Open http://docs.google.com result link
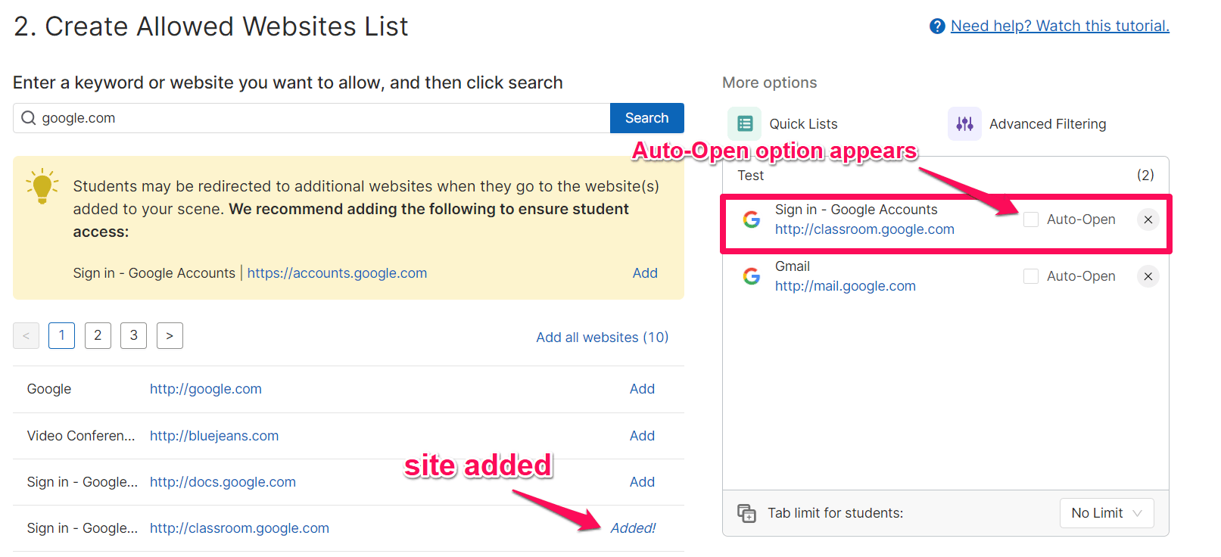This screenshot has width=1221, height=557. pos(223,482)
